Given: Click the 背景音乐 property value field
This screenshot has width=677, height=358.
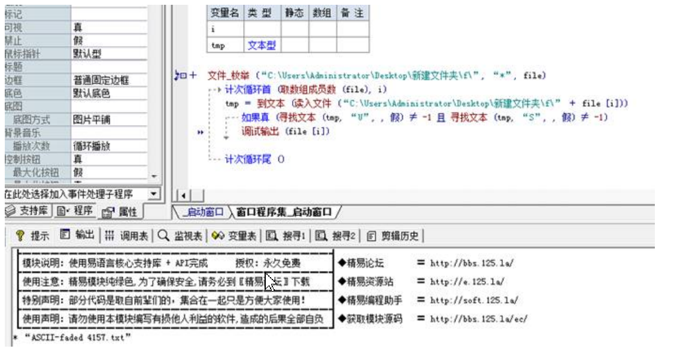Looking at the screenshot, I should point(109,132).
